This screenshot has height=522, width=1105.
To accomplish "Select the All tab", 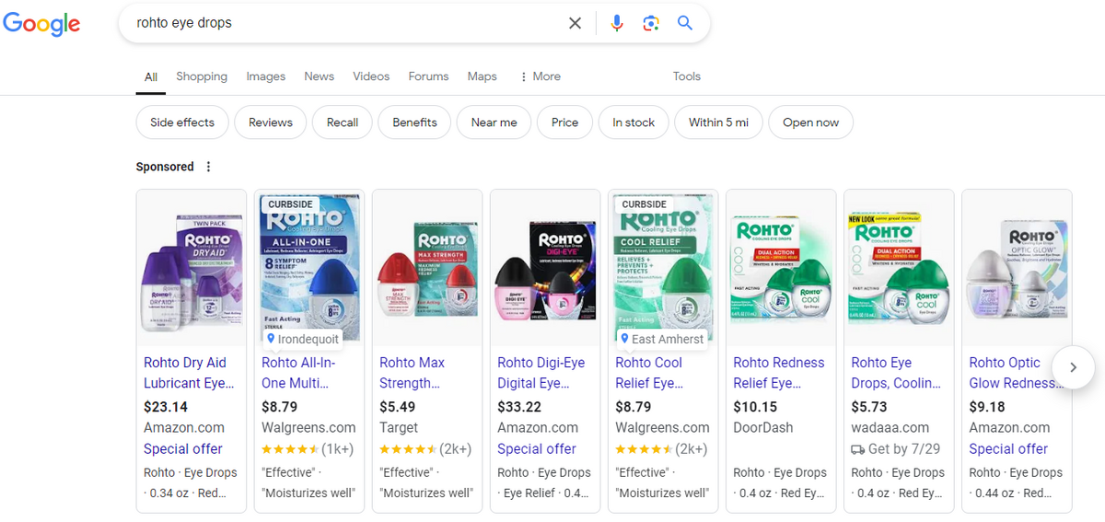I will (151, 76).
